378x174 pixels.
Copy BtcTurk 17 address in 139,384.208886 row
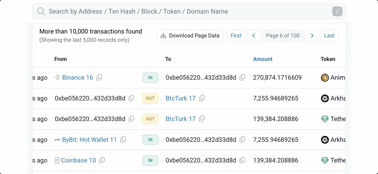(x=202, y=119)
